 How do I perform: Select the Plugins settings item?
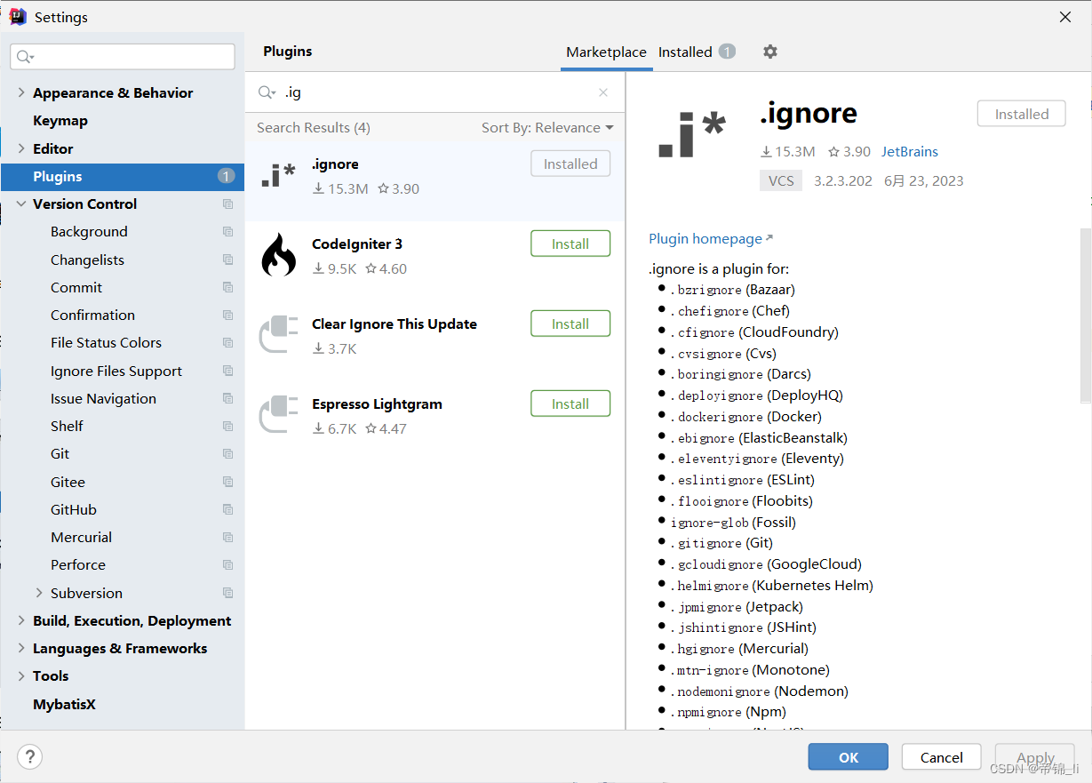[x=123, y=176]
